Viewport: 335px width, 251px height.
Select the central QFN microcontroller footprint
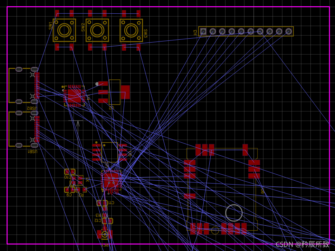point(111,179)
